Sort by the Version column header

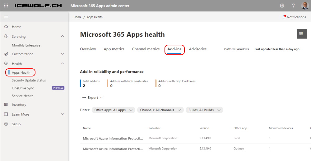click(204, 128)
